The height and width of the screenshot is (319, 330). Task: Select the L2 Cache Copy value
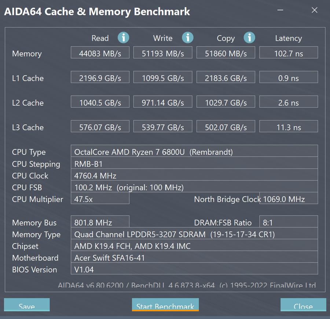click(226, 102)
